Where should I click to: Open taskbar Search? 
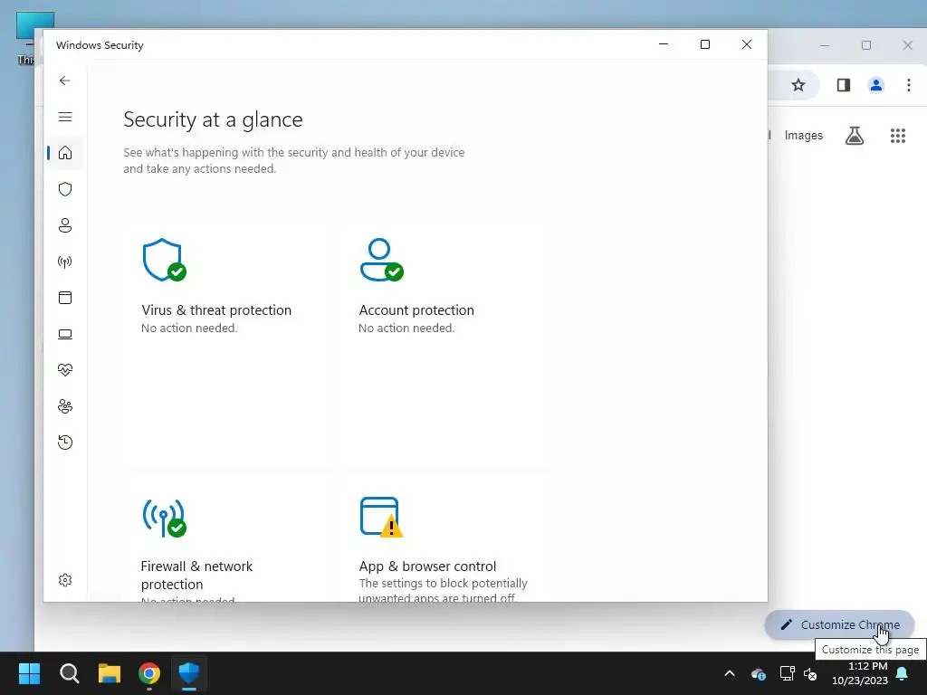pos(69,673)
